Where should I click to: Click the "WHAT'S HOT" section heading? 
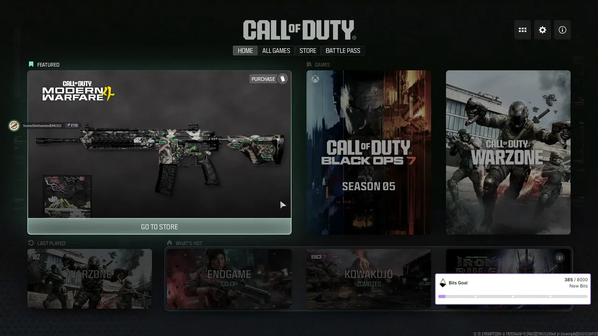click(189, 244)
